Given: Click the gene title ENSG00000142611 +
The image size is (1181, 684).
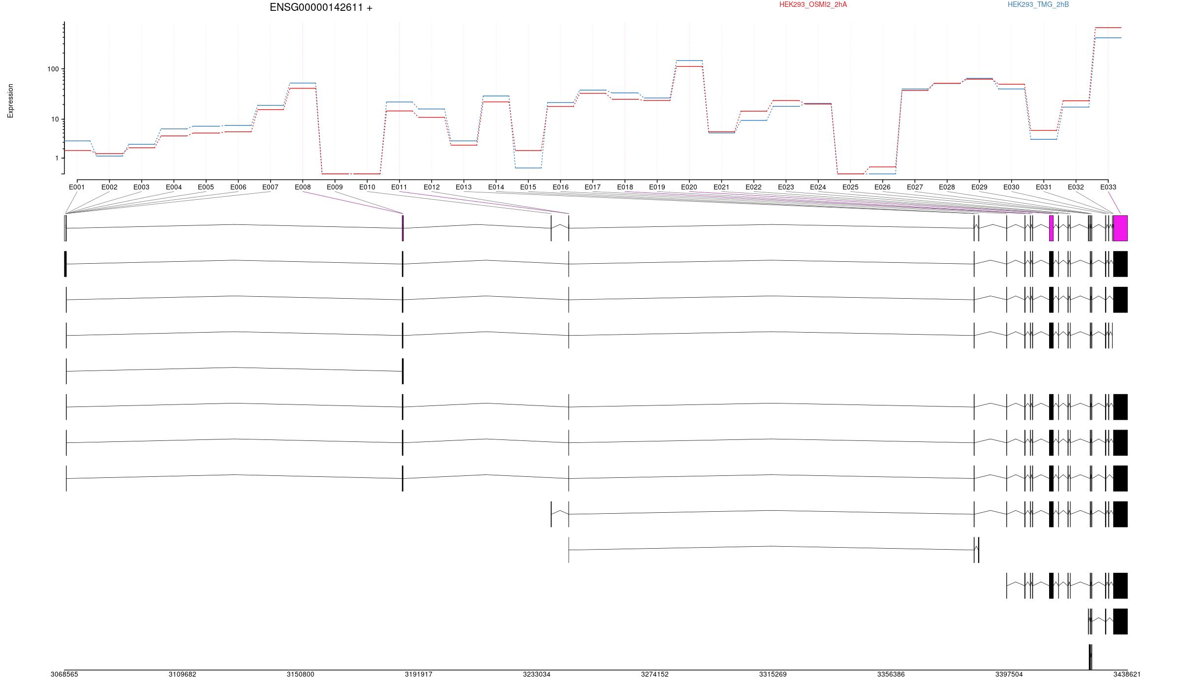Looking at the screenshot, I should click(321, 7).
